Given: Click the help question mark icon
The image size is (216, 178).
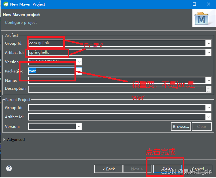Looking at the screenshot, I should coord(9,168).
